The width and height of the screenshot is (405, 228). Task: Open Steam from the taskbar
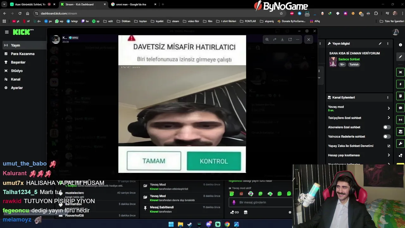pyautogui.click(x=190, y=224)
